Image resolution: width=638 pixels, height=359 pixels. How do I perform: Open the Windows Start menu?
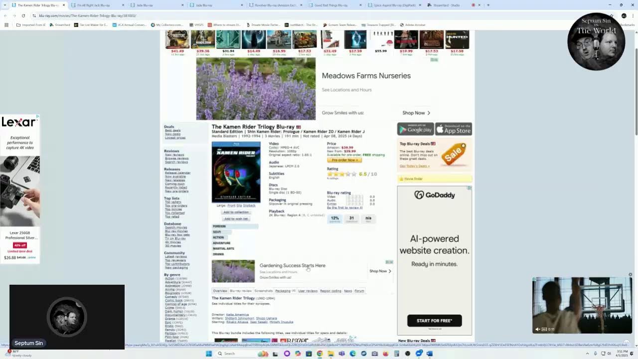[x=209, y=354]
